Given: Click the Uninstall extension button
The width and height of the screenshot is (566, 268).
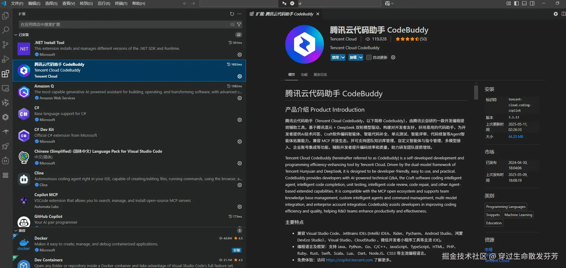Looking at the screenshot, I should point(353,57).
